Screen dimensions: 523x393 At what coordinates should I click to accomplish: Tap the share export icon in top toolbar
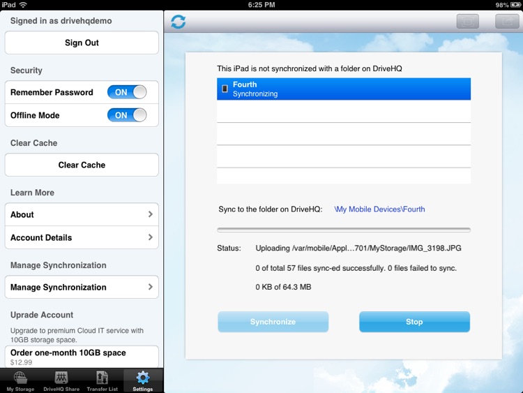click(x=507, y=22)
